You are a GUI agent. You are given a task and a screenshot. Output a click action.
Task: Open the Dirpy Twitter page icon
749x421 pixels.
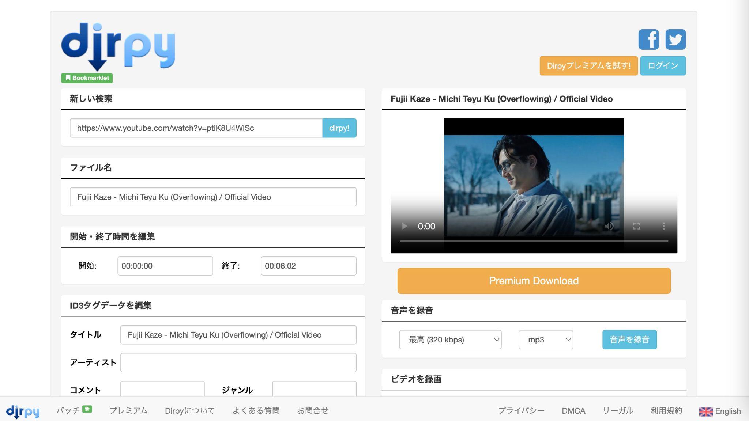click(675, 39)
